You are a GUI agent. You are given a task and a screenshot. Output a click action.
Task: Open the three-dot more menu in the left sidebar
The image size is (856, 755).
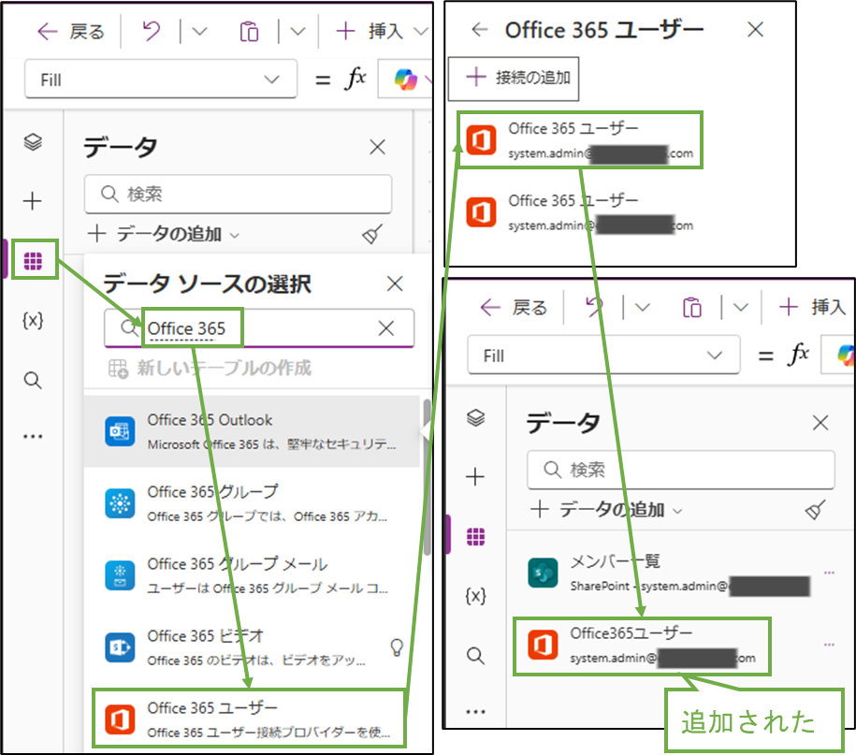click(33, 437)
